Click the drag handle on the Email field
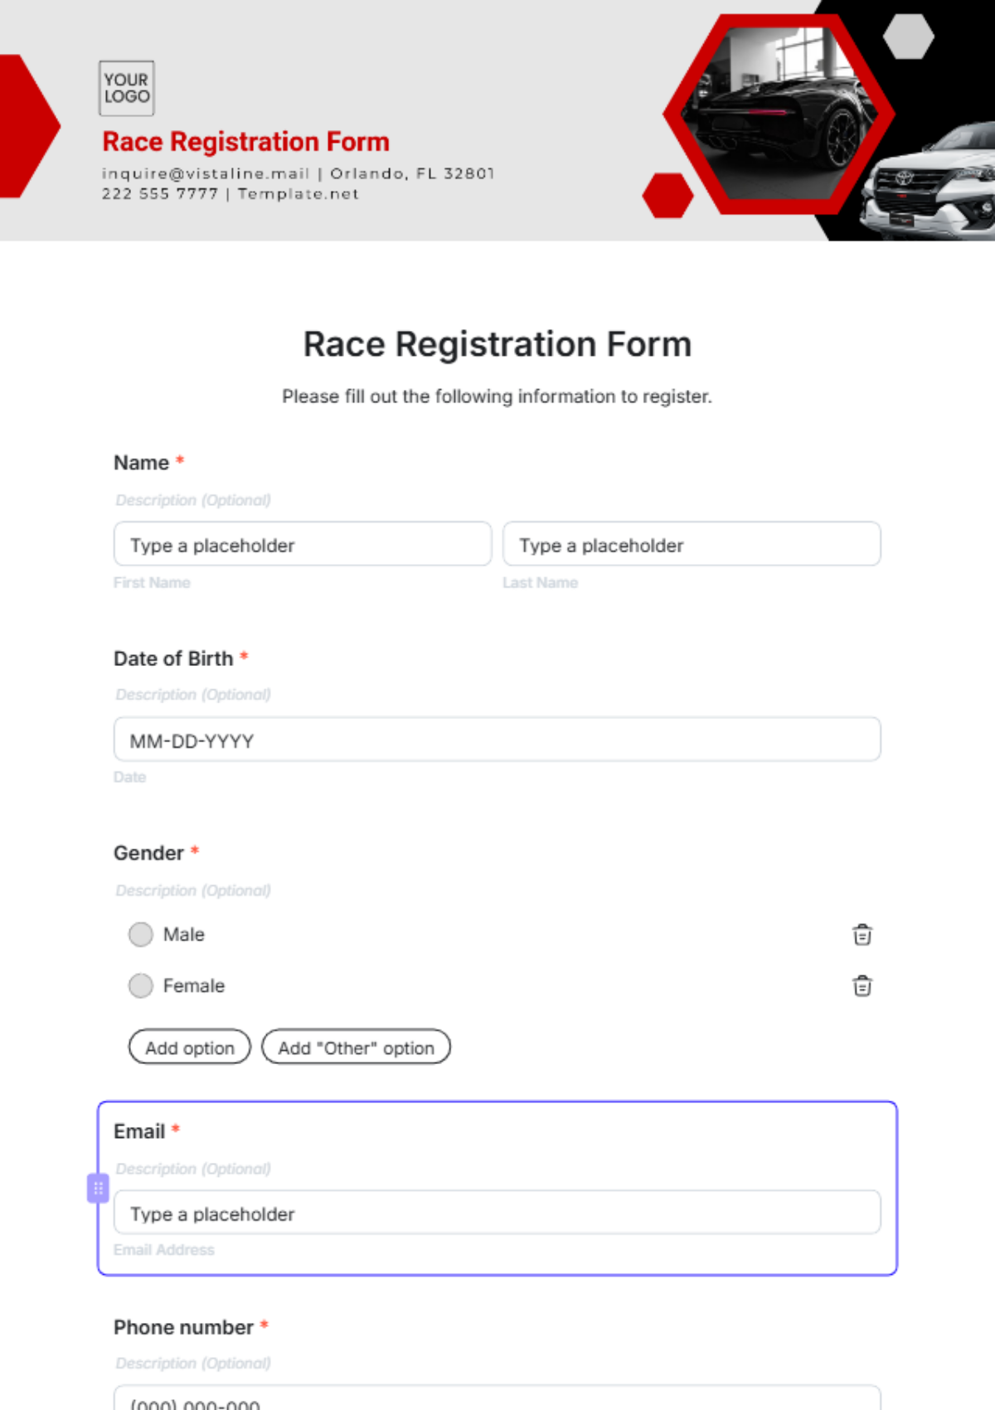 98,1188
